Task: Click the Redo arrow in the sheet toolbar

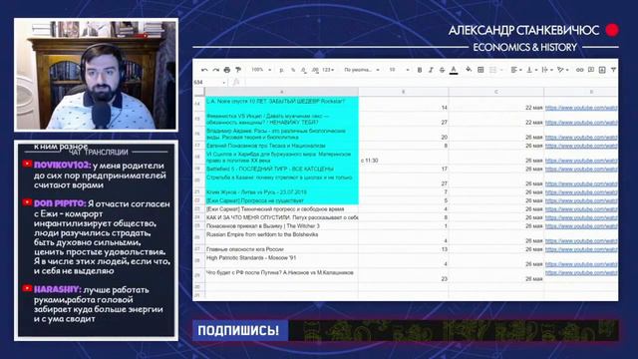Action: pyautogui.click(x=215, y=70)
